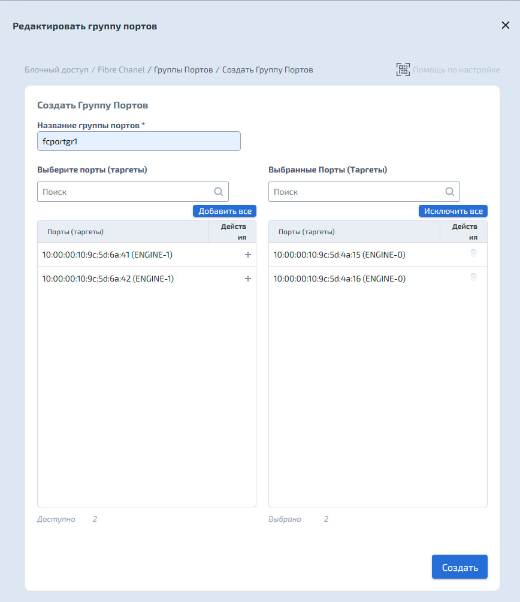Viewport: 520px width, 602px height.
Task: Close the edit port group dialog
Action: coord(506,25)
